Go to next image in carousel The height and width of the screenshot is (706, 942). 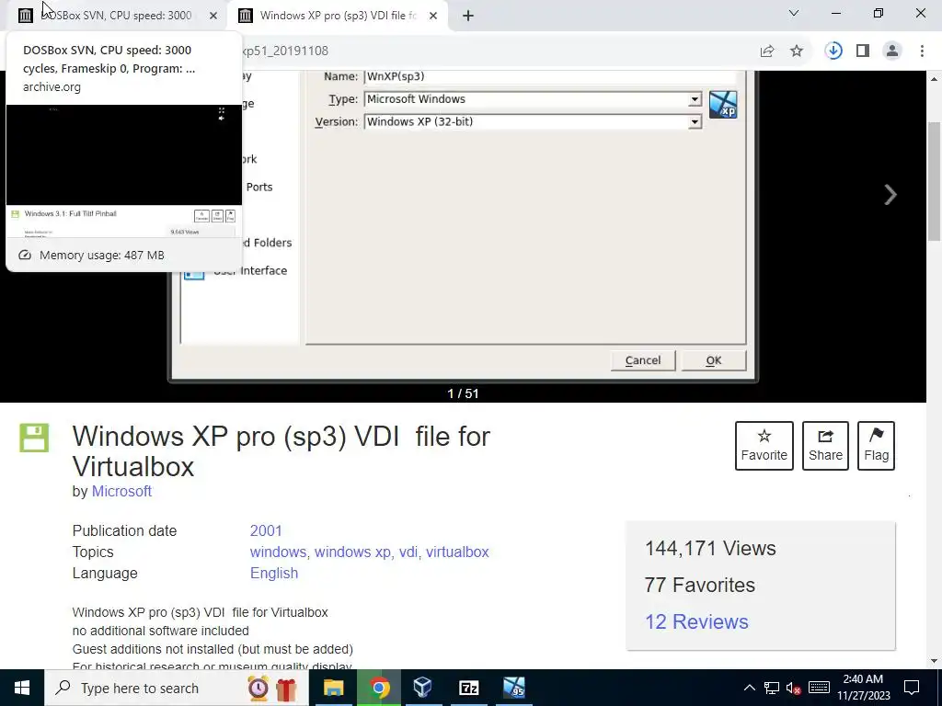click(x=890, y=195)
